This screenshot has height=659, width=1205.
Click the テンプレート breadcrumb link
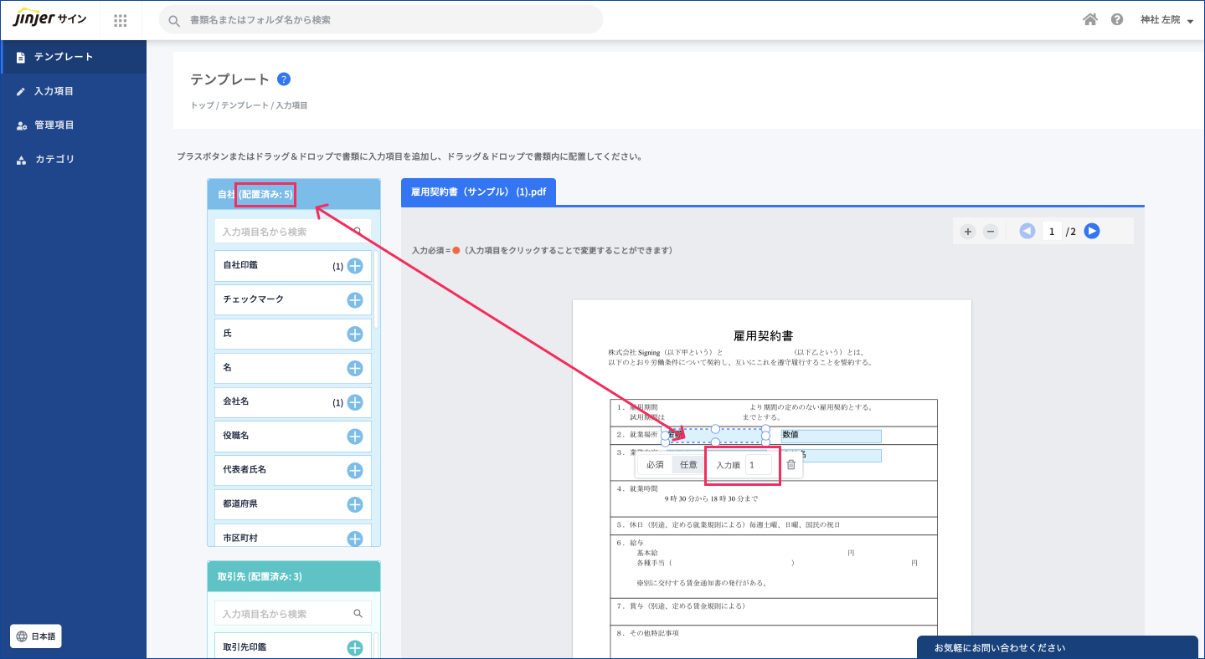[x=245, y=105]
